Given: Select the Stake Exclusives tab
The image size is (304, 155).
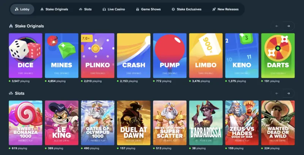Looking at the screenshot, I should (x=187, y=9).
